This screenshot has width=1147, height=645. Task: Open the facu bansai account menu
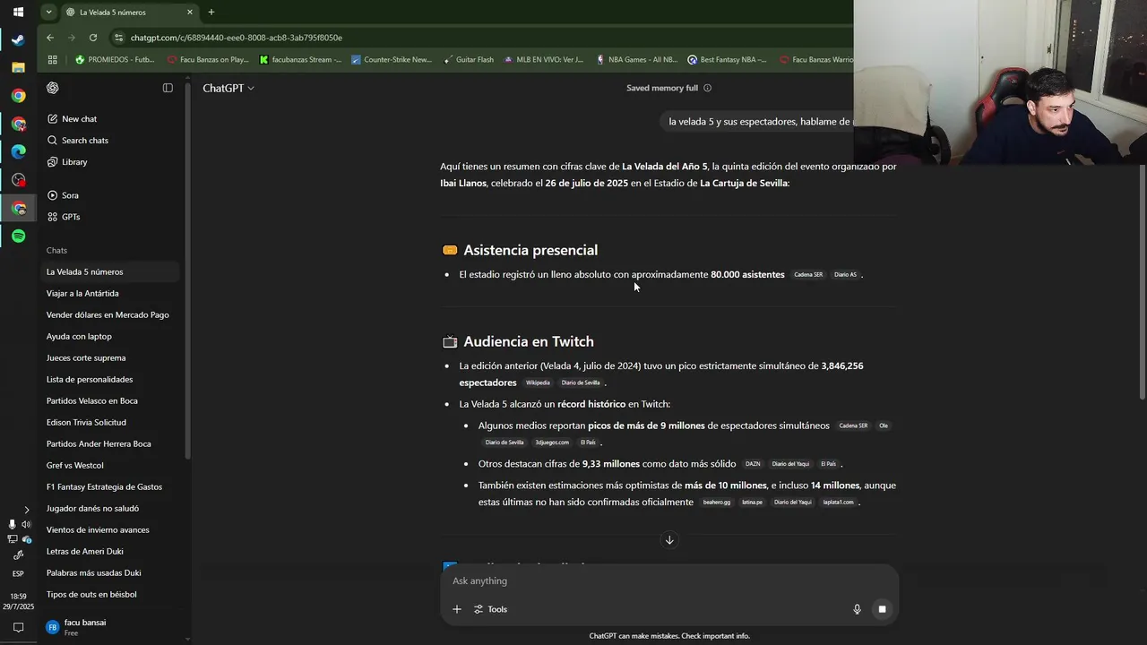(x=109, y=627)
